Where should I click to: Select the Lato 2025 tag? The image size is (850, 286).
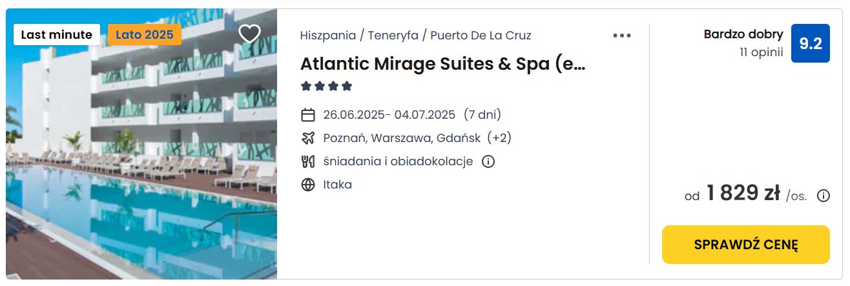point(145,35)
